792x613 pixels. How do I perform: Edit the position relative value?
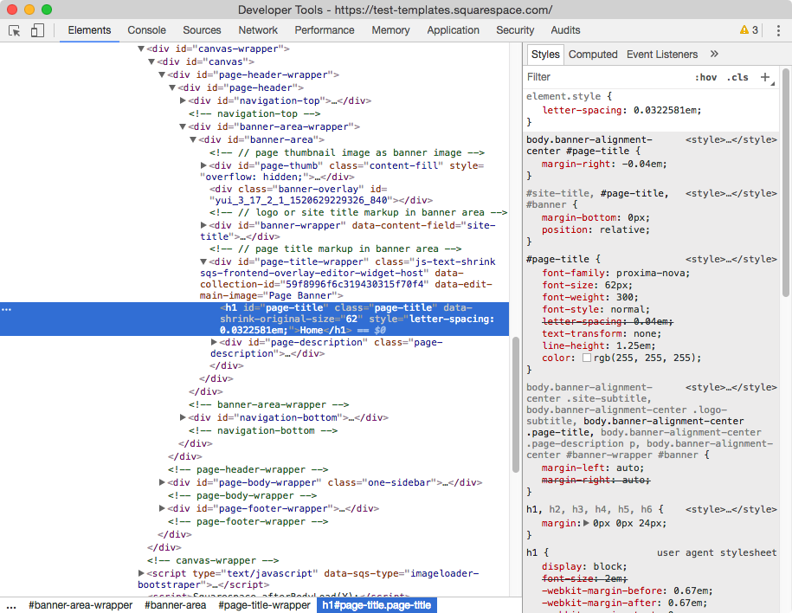(x=621, y=230)
